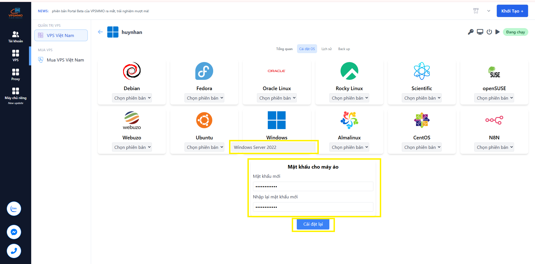The image size is (535, 264).
Task: Open Mua VPS Việt Nam link
Action: coord(65,60)
